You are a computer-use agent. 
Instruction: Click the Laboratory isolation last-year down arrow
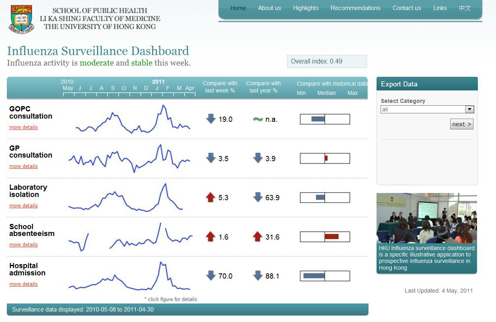258,197
